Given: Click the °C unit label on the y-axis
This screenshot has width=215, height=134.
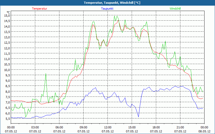Looking at the screenshot, I should click(x=8, y=12).
